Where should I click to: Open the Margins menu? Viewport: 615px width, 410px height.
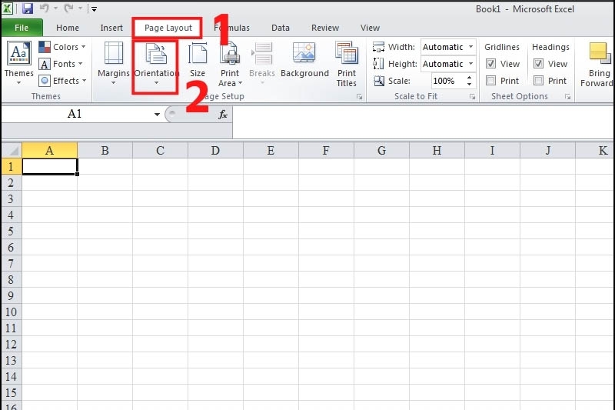[x=113, y=63]
